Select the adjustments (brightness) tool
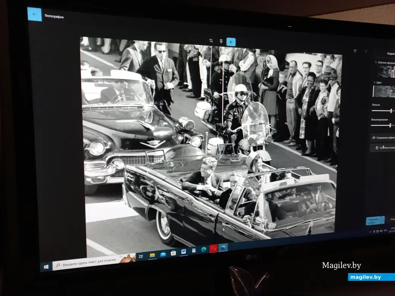The width and height of the screenshot is (395, 296). [231, 42]
